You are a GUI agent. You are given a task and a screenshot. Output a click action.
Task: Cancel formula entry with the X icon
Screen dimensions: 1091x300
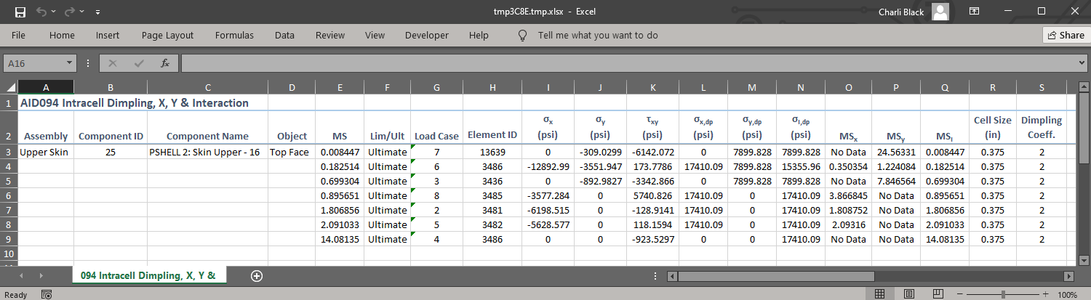point(113,63)
